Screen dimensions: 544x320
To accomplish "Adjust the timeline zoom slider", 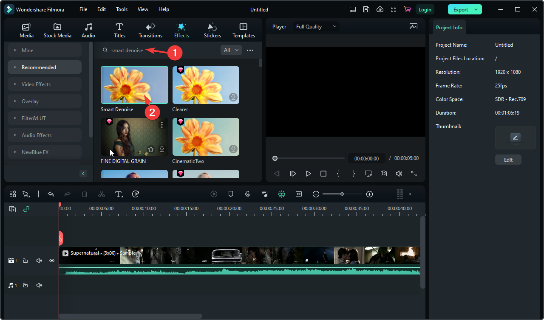I will (x=342, y=194).
